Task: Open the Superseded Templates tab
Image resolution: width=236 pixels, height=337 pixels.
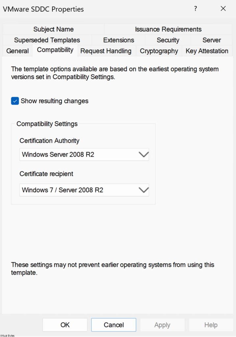Action: [47, 40]
